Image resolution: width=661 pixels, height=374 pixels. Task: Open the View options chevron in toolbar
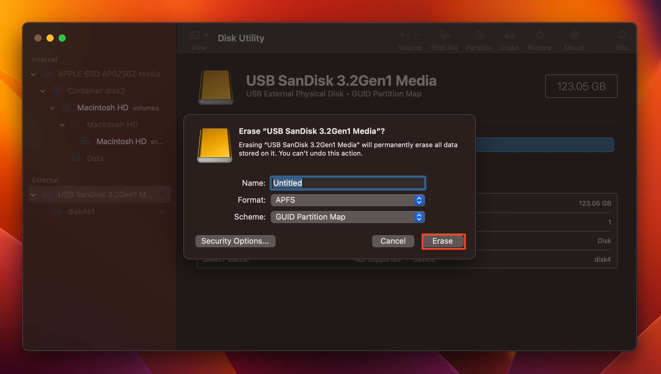(206, 35)
